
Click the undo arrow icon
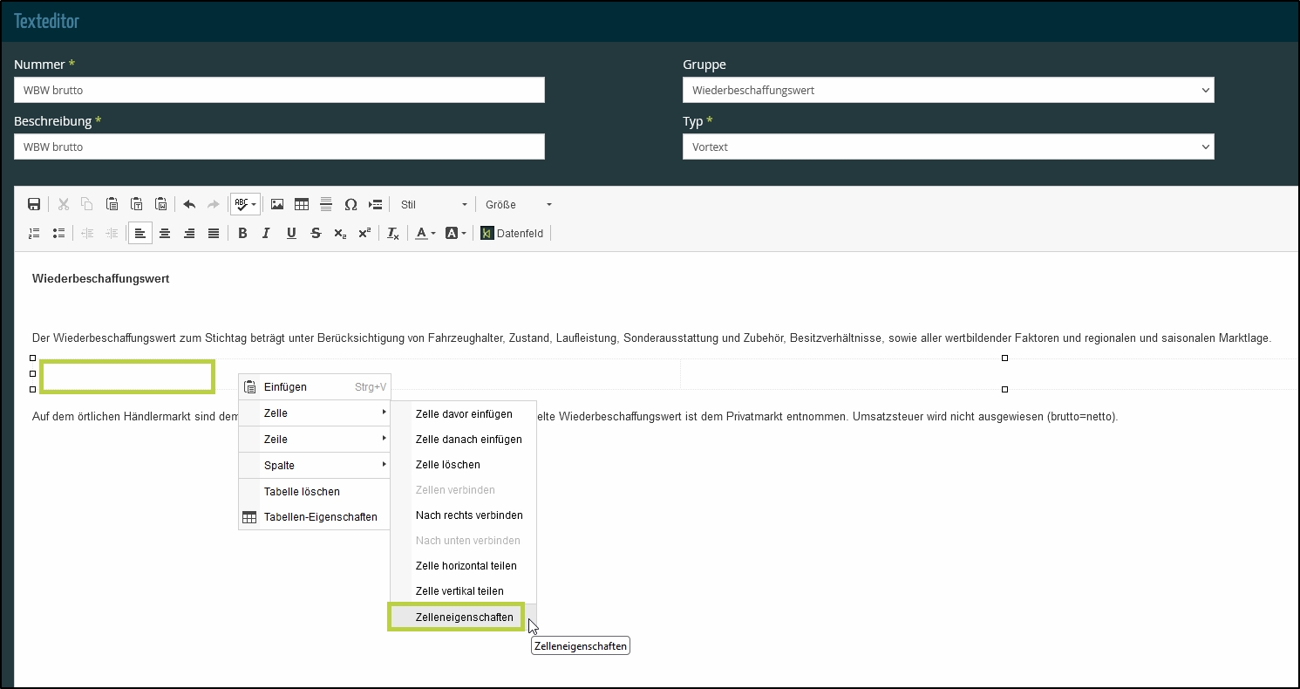[x=189, y=204]
